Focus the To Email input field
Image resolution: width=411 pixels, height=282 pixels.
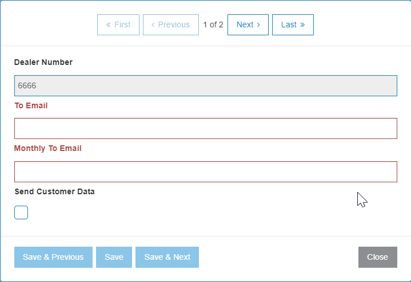(206, 128)
